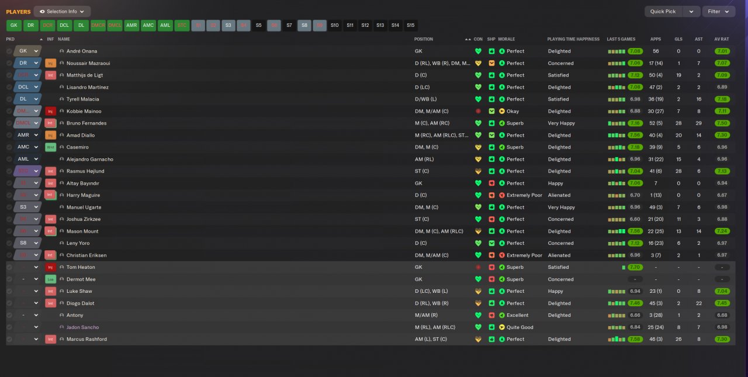Click Mason Mount's 7.24 average rating badge
748x377 pixels.
pos(722,231)
